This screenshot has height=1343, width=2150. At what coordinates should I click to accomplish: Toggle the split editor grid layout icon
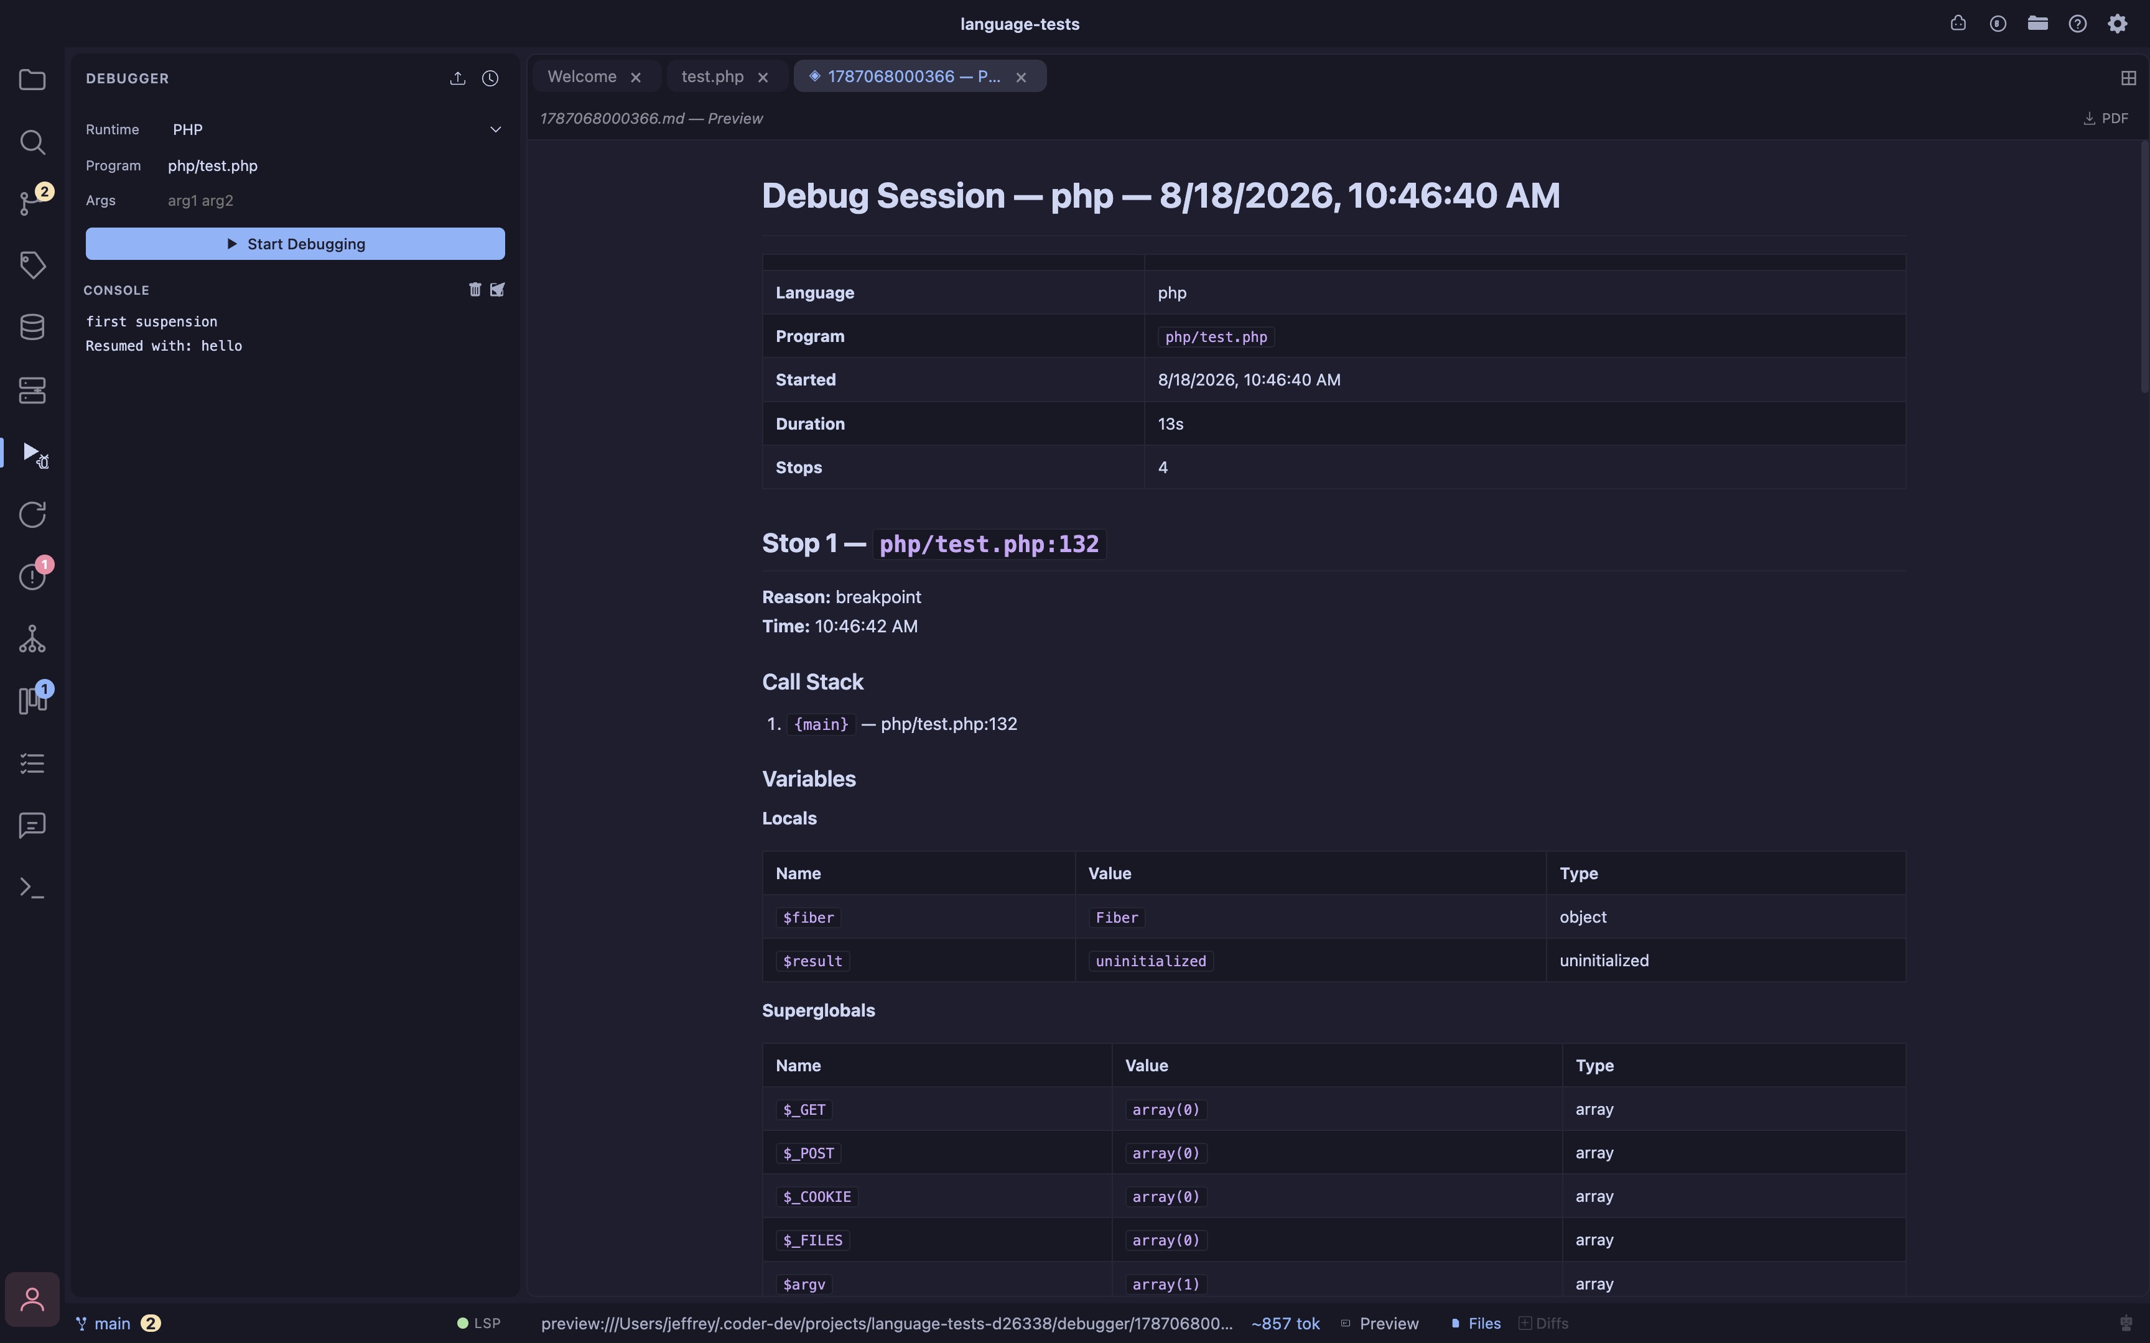(2129, 78)
